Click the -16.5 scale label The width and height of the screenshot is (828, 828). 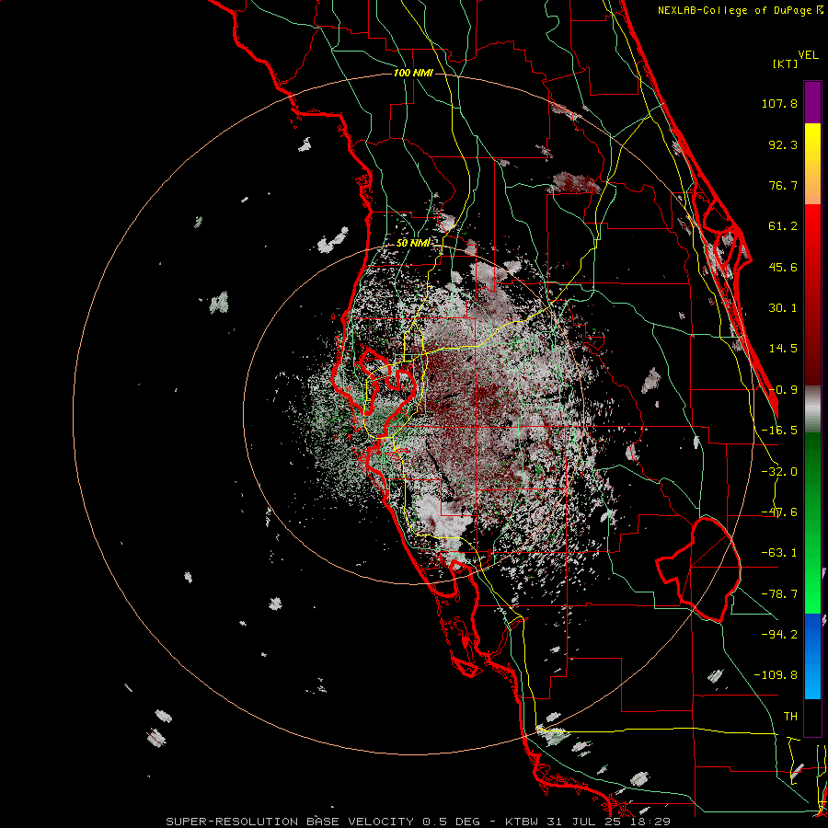click(779, 431)
